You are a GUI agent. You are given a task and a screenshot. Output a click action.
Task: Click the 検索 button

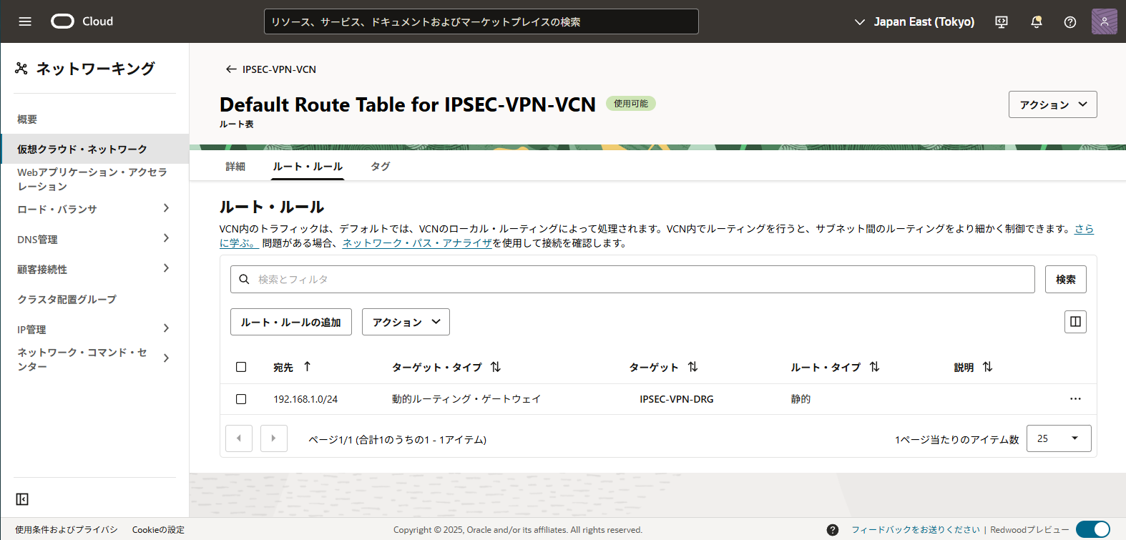(x=1066, y=279)
